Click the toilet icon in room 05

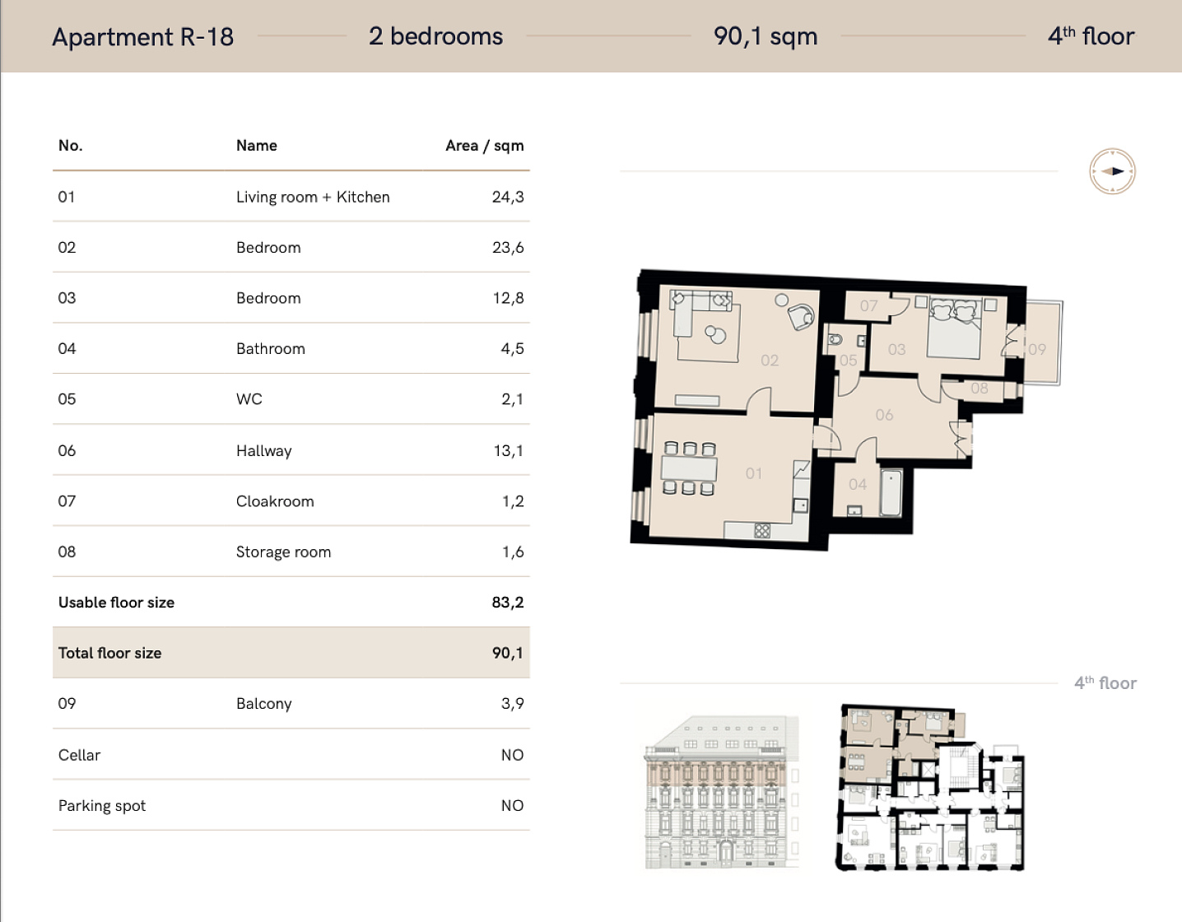pyautogui.click(x=834, y=339)
